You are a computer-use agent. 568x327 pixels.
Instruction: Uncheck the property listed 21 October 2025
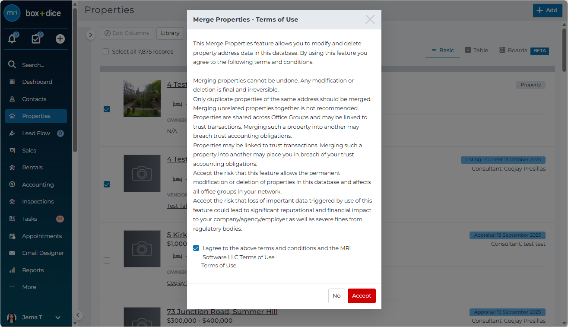(107, 184)
